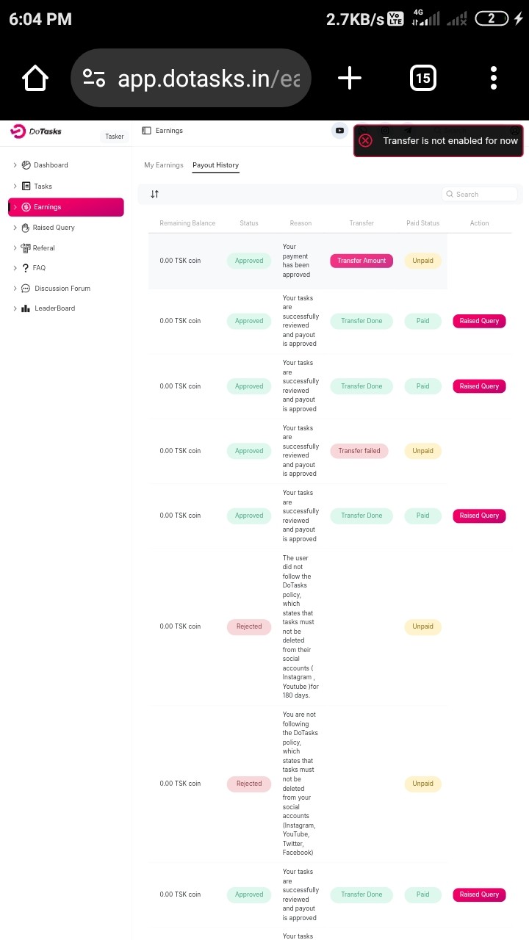Viewport: 529px width, 940px height.
Task: Tap the app.dotasks.in address bar
Action: 209,78
